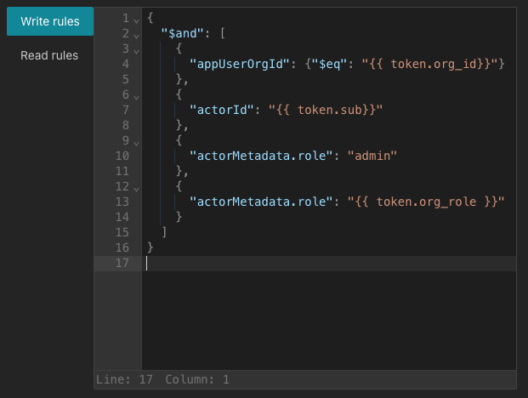The image size is (528, 398).
Task: Collapse the block at line 9
Action: [136, 144]
